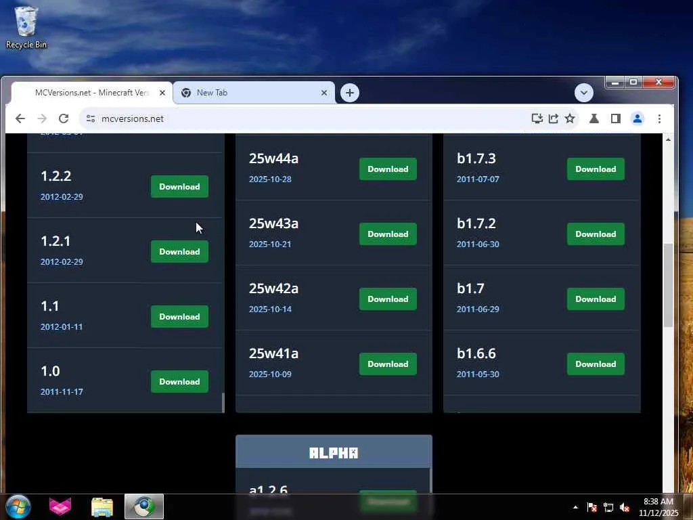Click the browser forward arrow

point(42,118)
